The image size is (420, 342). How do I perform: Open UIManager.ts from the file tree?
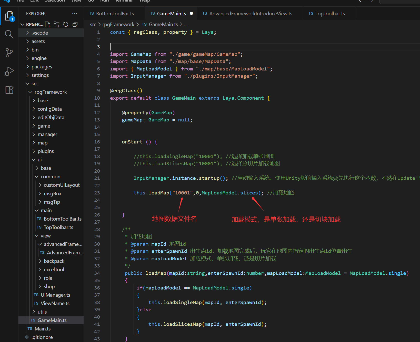[x=55, y=295]
